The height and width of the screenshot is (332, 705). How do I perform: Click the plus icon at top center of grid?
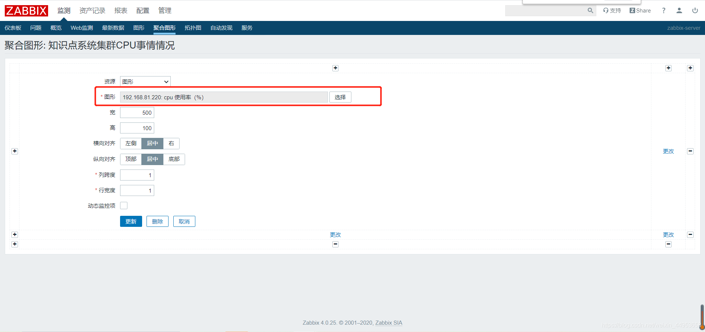coord(335,68)
